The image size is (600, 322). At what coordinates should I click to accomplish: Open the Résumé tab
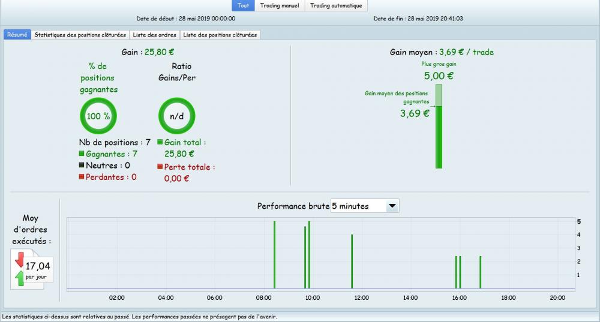(x=17, y=34)
